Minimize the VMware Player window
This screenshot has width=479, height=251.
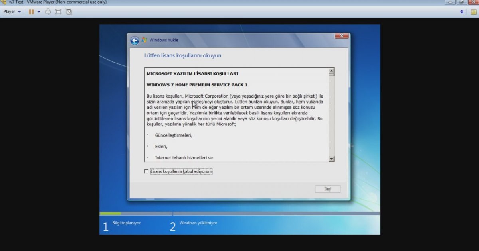(x=450, y=2)
